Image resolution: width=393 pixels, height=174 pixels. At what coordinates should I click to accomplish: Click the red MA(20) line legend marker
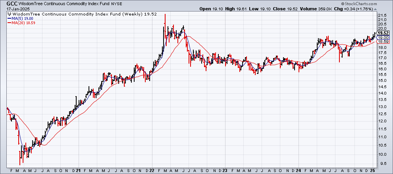pyautogui.click(x=9, y=23)
